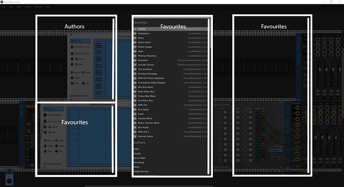The image size is (344, 187).
Task: Open the Engine menu
Action: (28, 7)
